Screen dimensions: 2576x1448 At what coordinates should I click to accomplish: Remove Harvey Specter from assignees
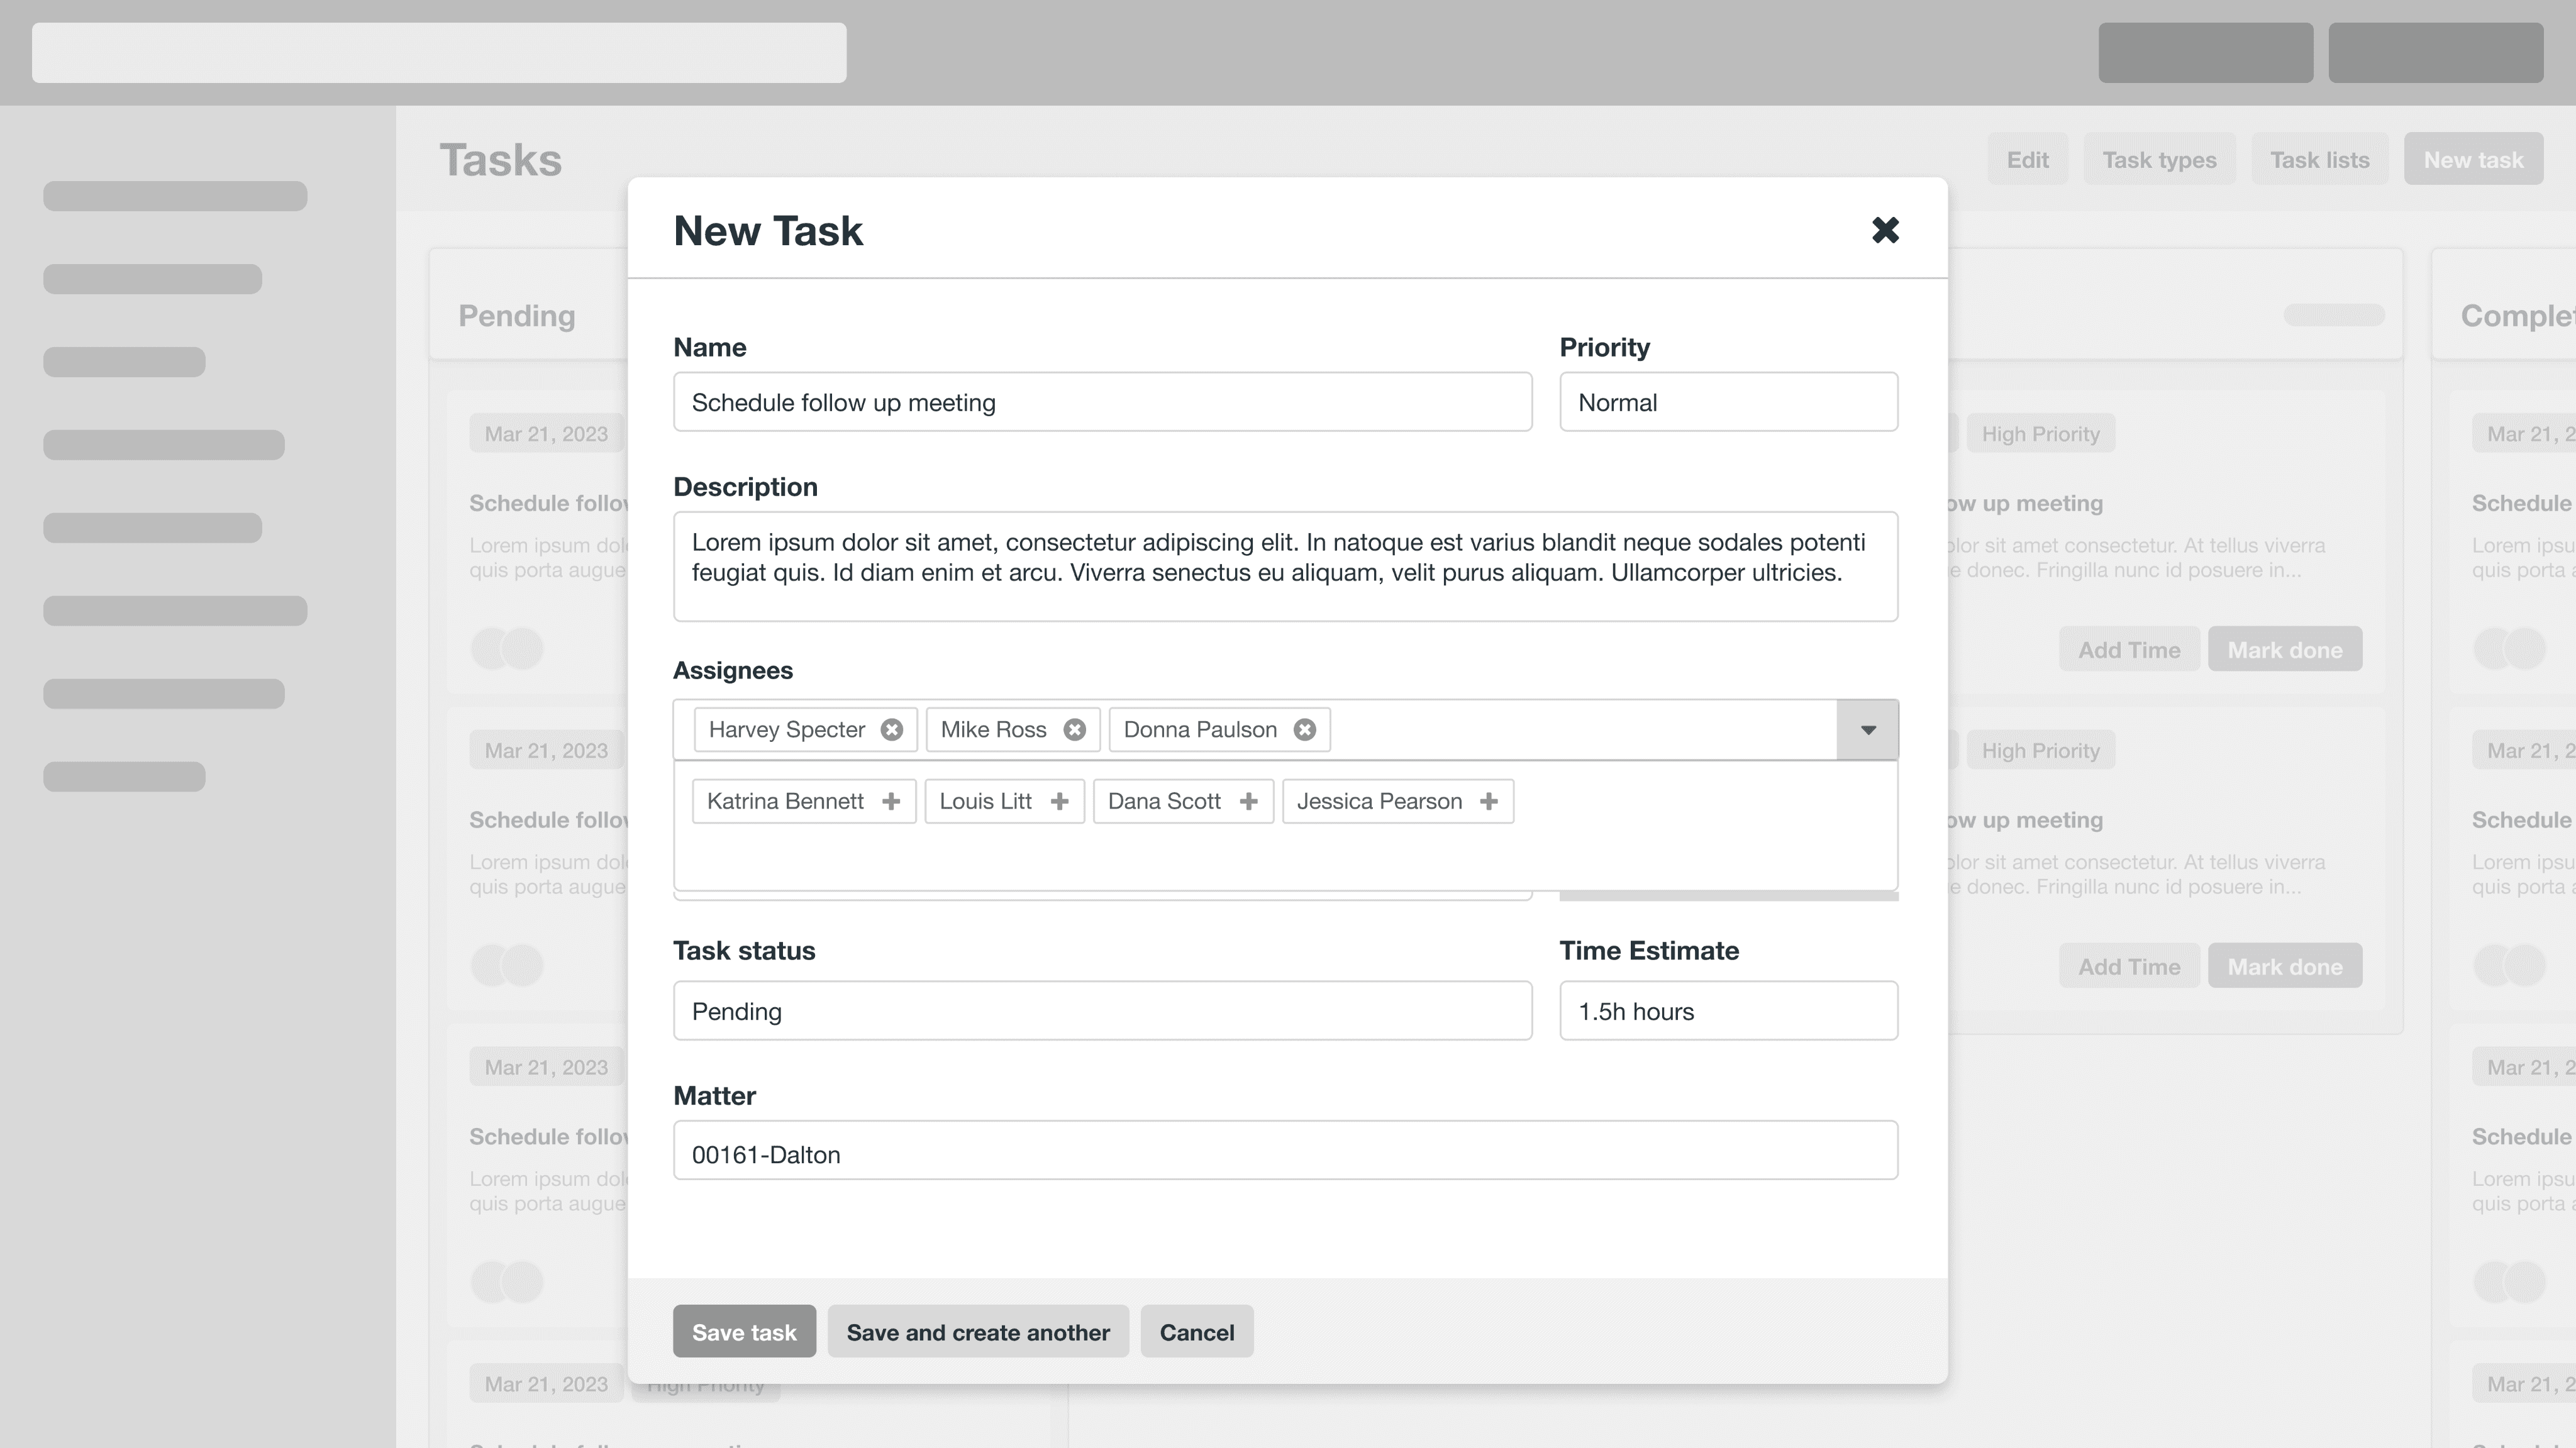(x=892, y=730)
